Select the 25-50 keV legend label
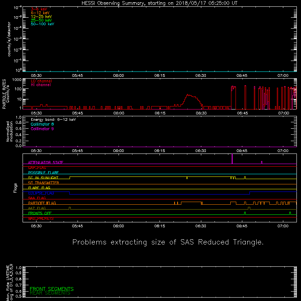Image resolution: width=301 pixels, height=301 pixels. [x=41, y=20]
